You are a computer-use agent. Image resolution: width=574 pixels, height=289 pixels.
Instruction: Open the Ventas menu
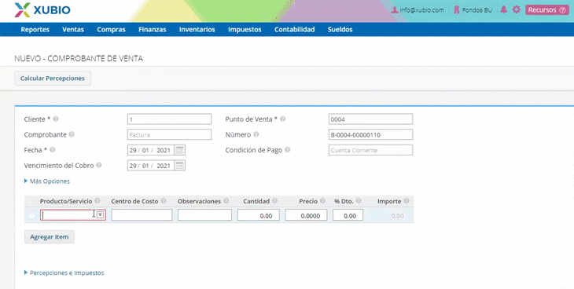pyautogui.click(x=73, y=30)
